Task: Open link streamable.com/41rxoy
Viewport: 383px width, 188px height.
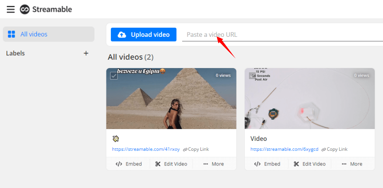Action: pyautogui.click(x=146, y=149)
